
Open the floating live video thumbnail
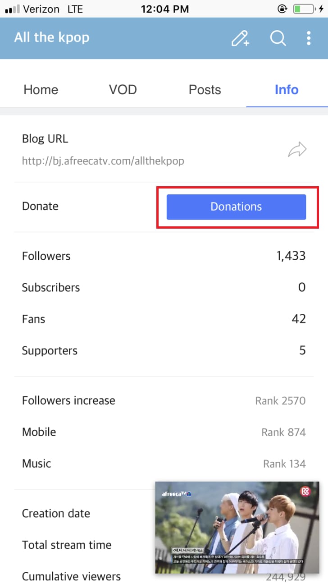[237, 527]
